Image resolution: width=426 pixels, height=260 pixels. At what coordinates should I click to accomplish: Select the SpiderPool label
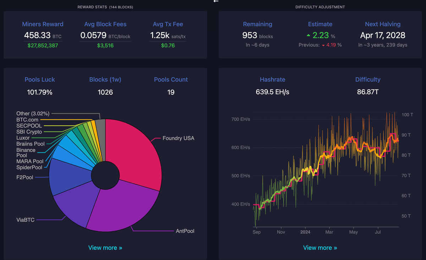click(29, 167)
